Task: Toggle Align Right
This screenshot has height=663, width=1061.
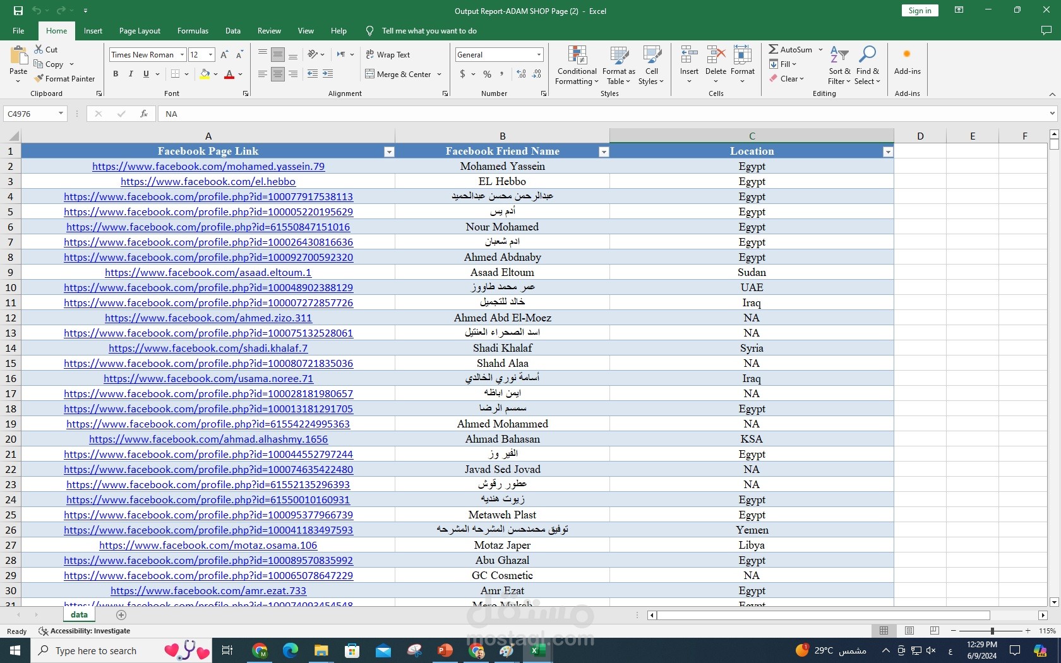Action: [293, 75]
